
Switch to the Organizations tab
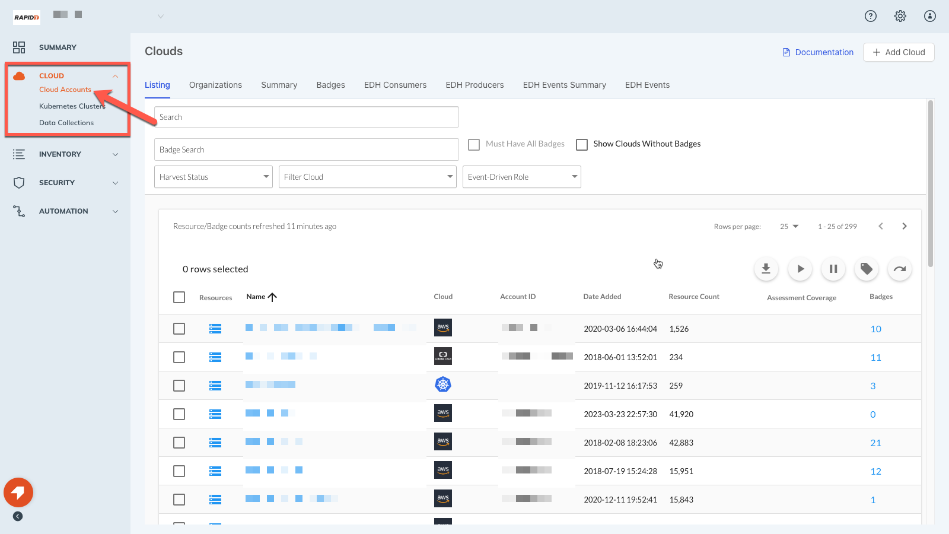[215, 85]
